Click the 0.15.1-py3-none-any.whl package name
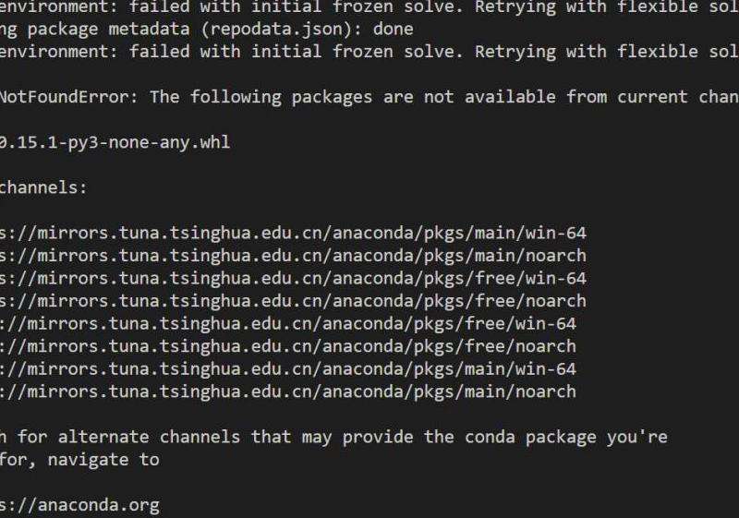This screenshot has height=518, width=739. tap(115, 142)
